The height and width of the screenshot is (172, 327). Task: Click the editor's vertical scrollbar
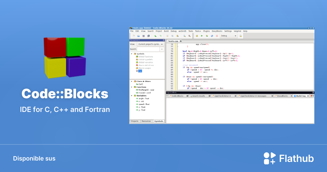313,66
